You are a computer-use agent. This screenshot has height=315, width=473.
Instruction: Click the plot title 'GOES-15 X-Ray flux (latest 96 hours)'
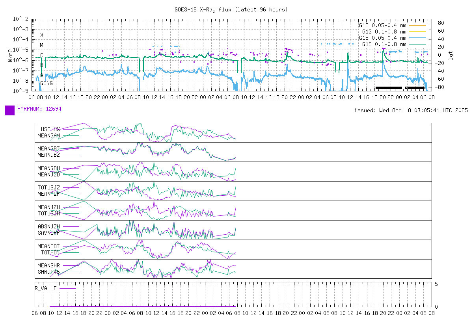[231, 9]
